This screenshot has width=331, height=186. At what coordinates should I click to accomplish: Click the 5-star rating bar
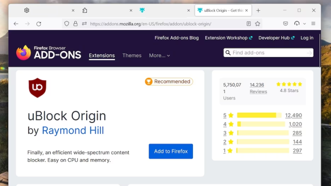tap(259, 115)
